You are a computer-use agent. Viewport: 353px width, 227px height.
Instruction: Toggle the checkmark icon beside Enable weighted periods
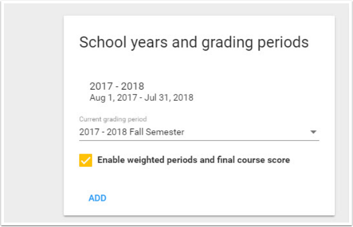[86, 160]
